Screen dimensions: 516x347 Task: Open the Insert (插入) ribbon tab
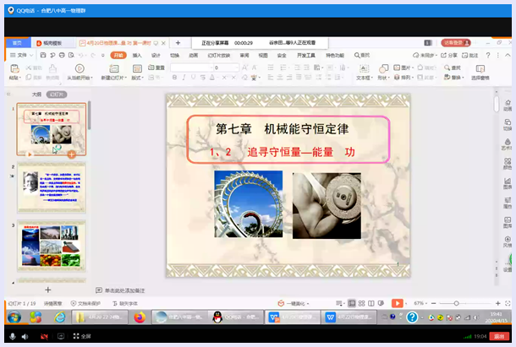(137, 55)
